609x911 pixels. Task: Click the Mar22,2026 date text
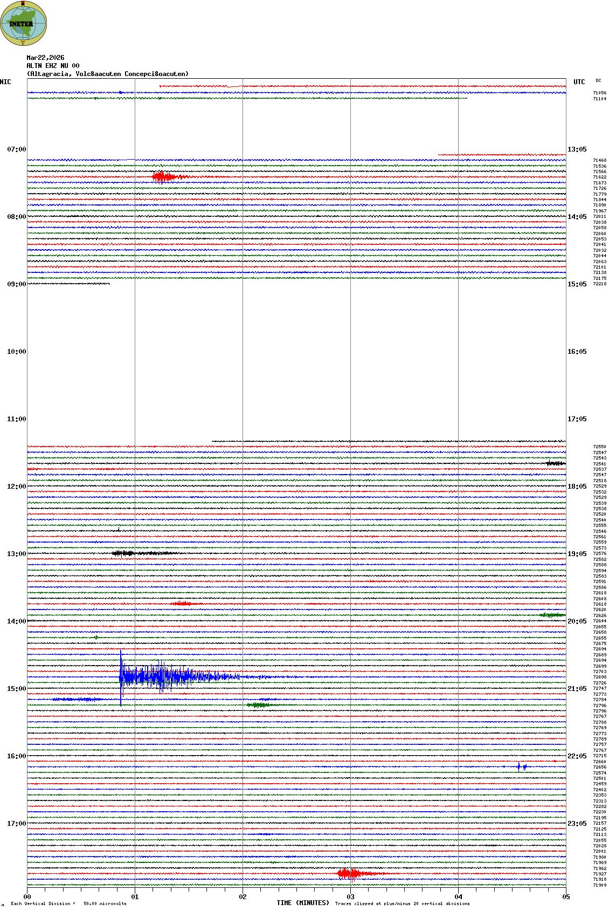(x=45, y=58)
